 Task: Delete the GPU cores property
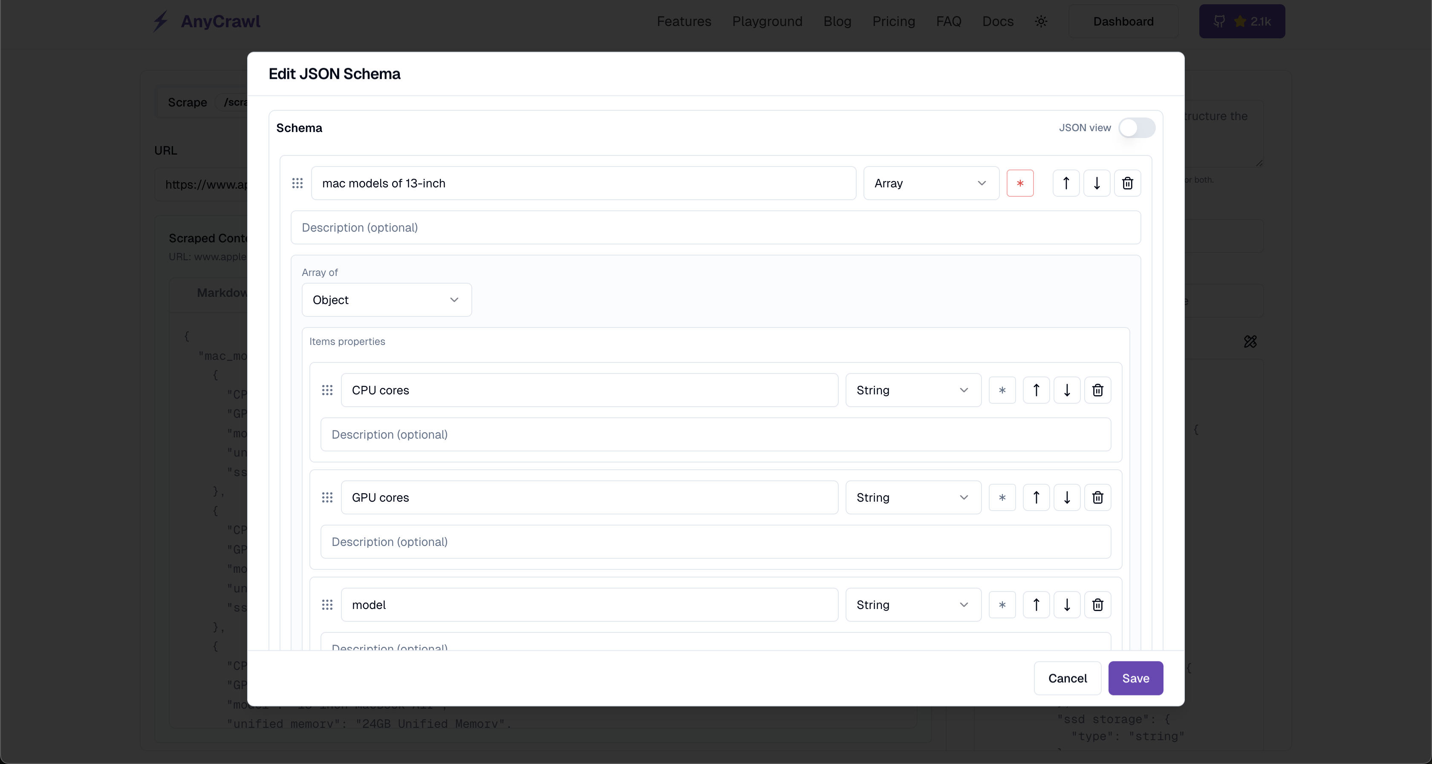pos(1098,497)
